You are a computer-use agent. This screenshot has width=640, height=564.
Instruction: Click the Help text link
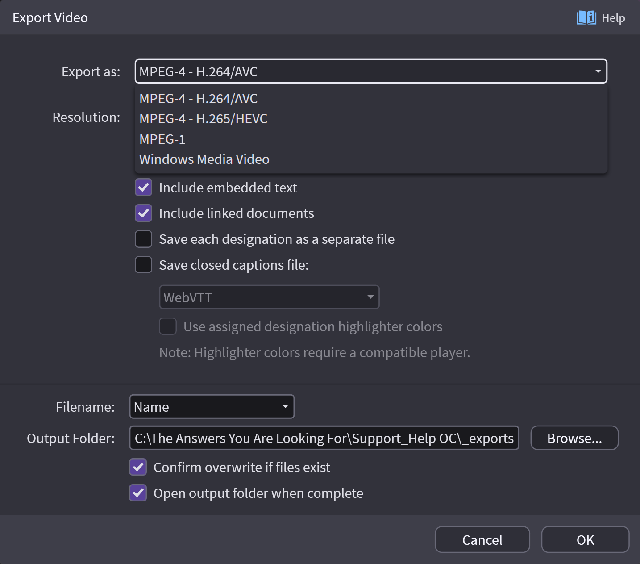pyautogui.click(x=613, y=18)
